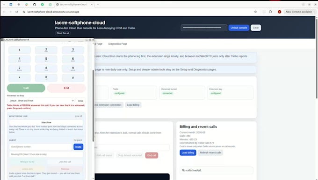Dial digit 5 on softphone keypad
The height and width of the screenshot is (180, 318).
(x=46, y=59)
